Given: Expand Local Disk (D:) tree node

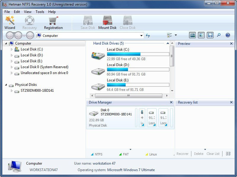Looking at the screenshot, I should coord(12,55).
